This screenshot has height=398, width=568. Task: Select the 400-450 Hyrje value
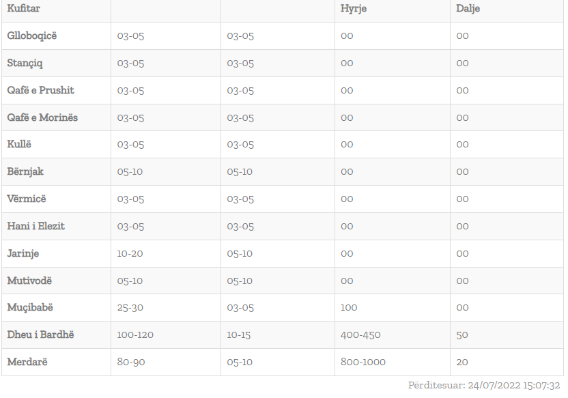(360, 335)
